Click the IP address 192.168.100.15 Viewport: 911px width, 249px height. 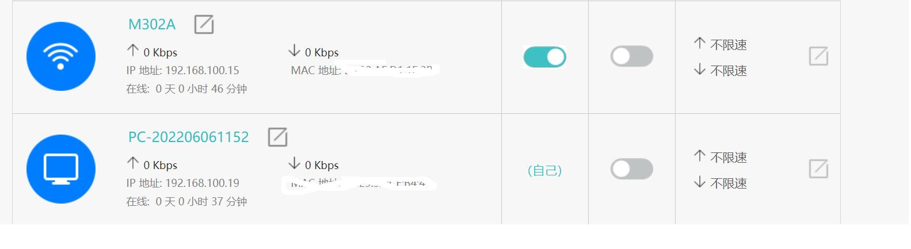click(202, 70)
